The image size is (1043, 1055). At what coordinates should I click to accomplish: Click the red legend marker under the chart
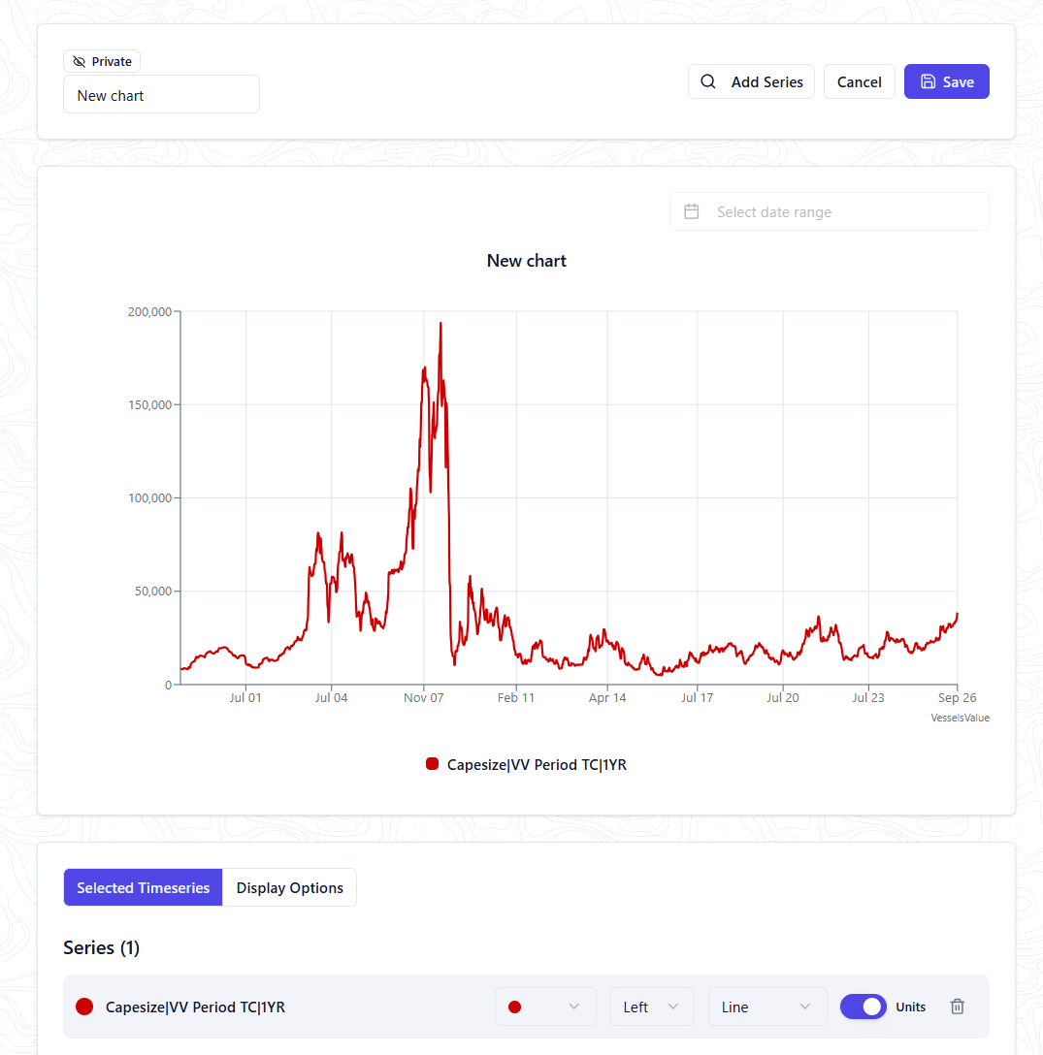pyautogui.click(x=433, y=764)
